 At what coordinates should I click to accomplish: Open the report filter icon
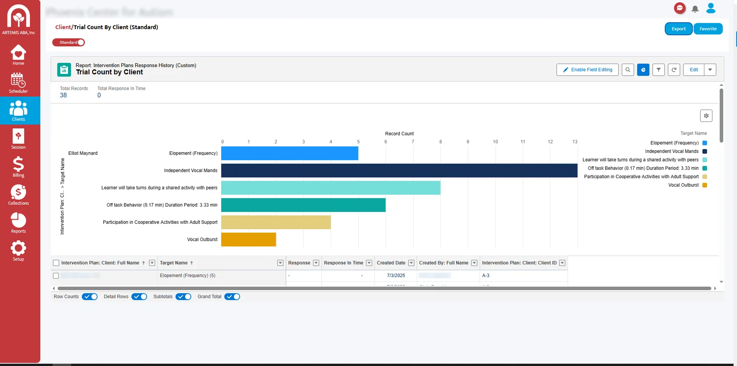coord(658,70)
